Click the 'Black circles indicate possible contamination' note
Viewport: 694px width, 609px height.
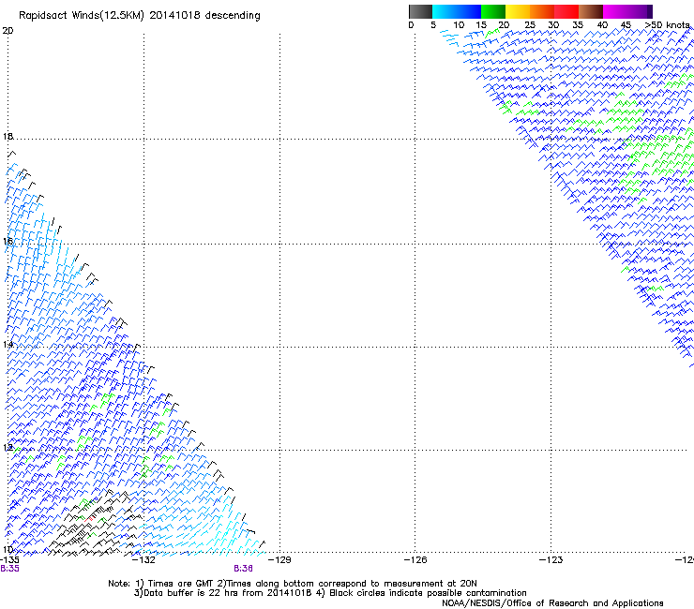pos(428,593)
